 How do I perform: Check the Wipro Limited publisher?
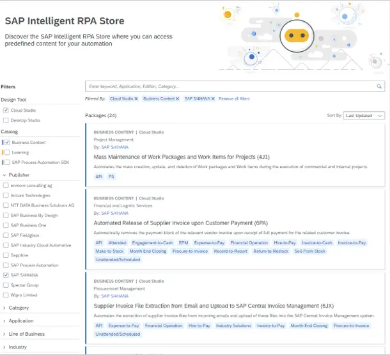[x=6, y=295]
